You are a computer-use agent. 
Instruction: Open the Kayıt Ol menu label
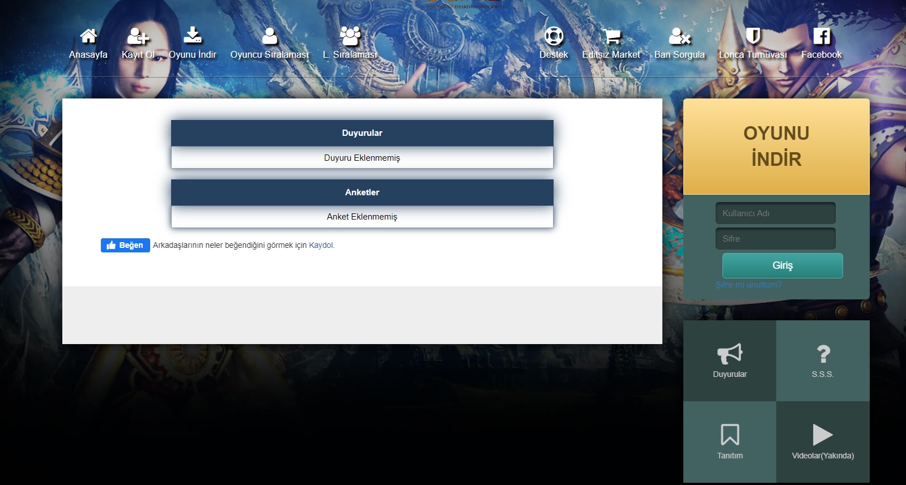(x=138, y=54)
